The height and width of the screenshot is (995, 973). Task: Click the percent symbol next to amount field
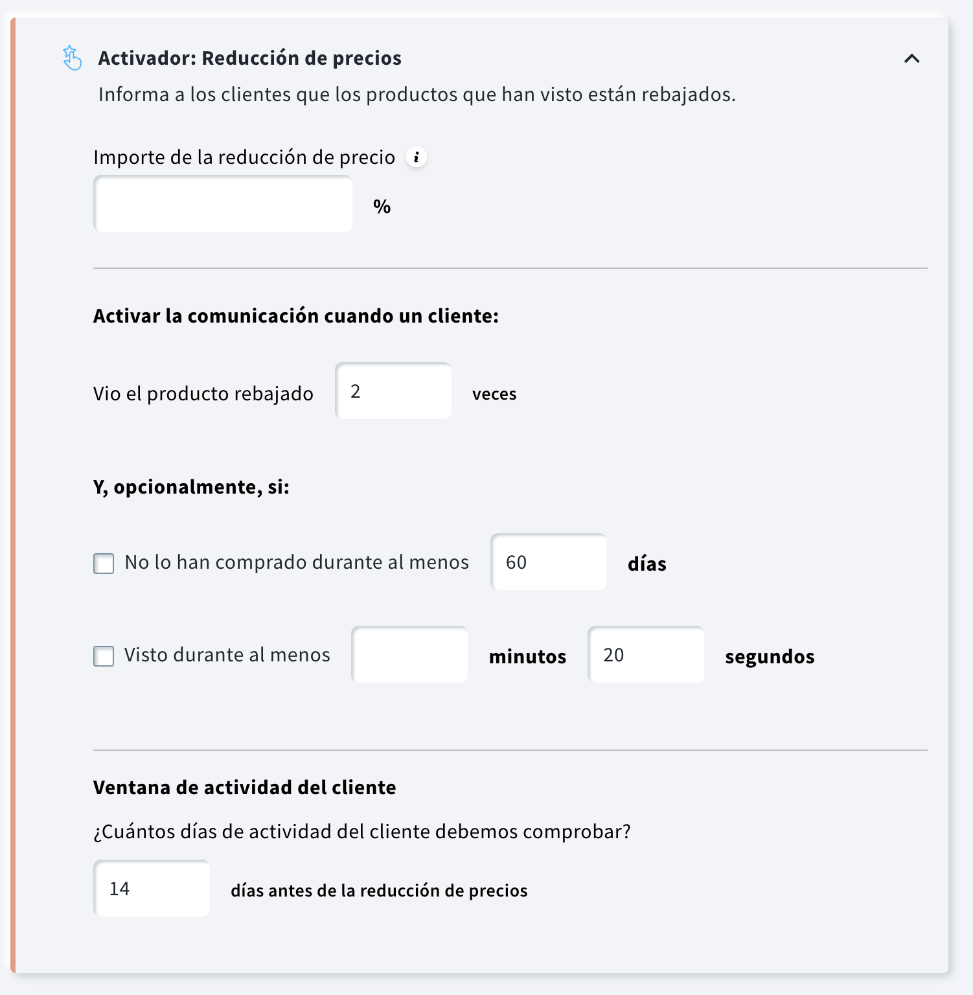click(x=382, y=207)
